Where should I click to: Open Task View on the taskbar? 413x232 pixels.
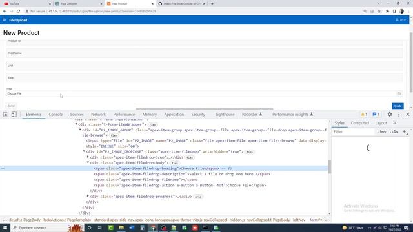point(100,227)
